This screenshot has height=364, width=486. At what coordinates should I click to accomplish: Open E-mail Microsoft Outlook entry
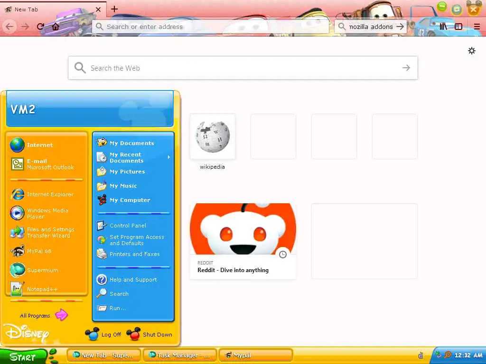(x=47, y=164)
